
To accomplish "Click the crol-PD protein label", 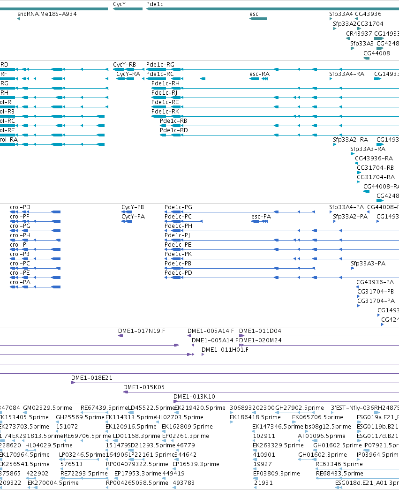I will [x=20, y=207].
